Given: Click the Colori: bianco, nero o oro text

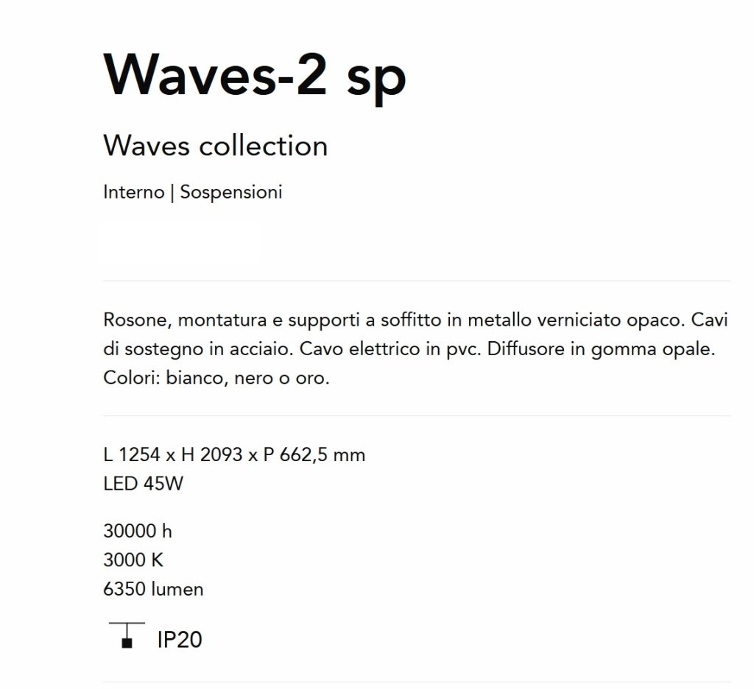Looking at the screenshot, I should [x=216, y=378].
